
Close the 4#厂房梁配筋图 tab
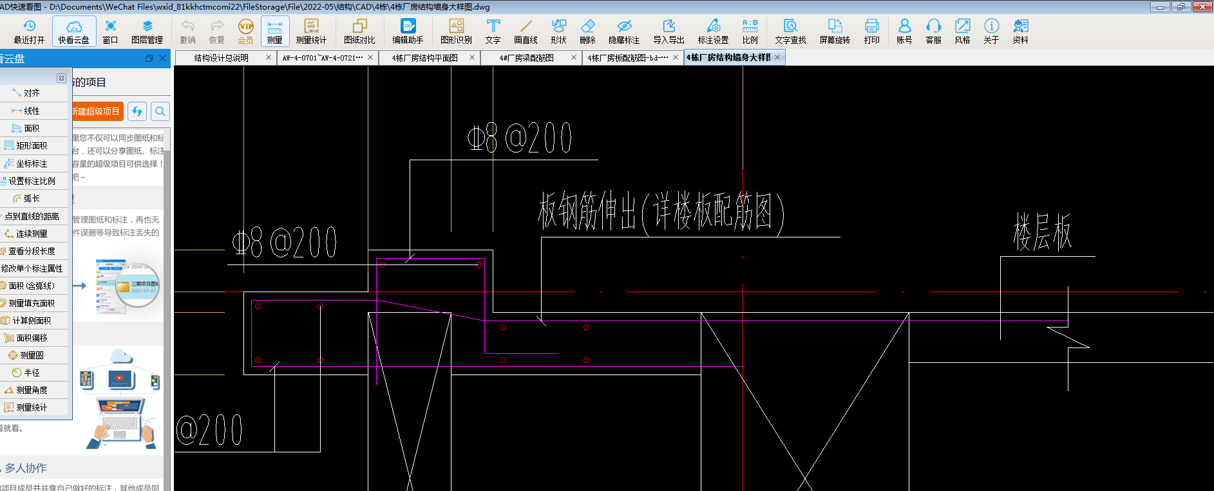coord(574,57)
